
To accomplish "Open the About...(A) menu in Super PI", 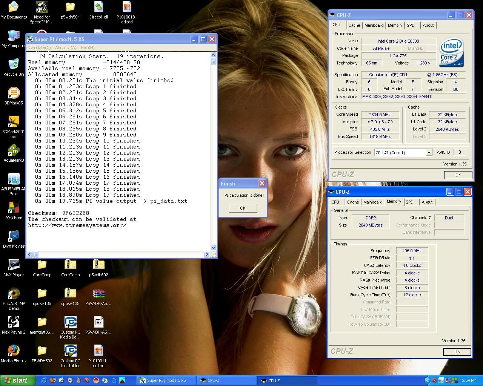I will click(66, 47).
